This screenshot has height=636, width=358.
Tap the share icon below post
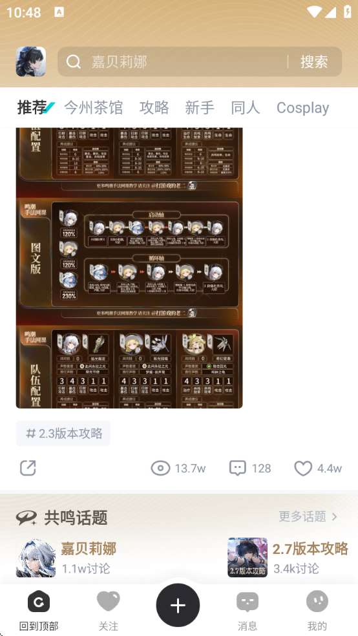[28, 468]
